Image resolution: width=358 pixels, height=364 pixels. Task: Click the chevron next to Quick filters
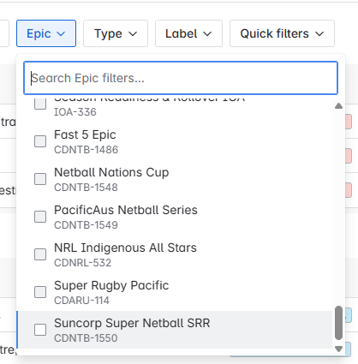pos(319,34)
